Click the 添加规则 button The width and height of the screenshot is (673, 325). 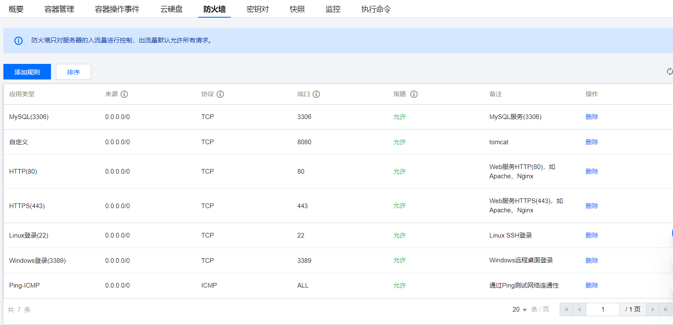click(27, 72)
